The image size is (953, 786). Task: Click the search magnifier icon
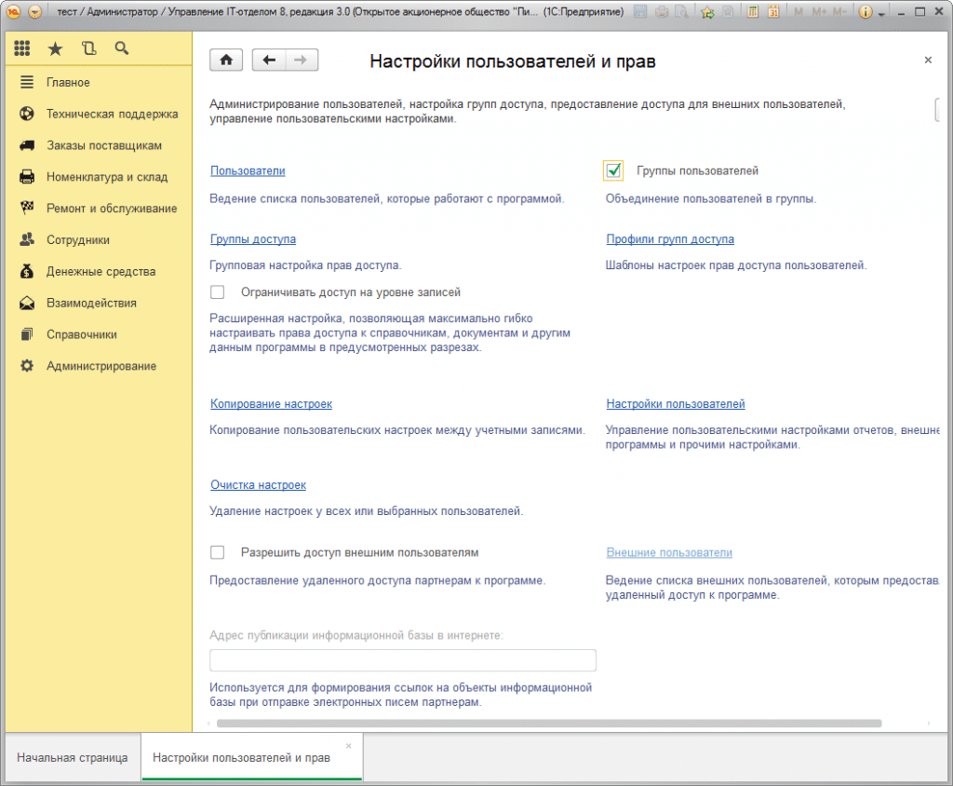pos(122,48)
